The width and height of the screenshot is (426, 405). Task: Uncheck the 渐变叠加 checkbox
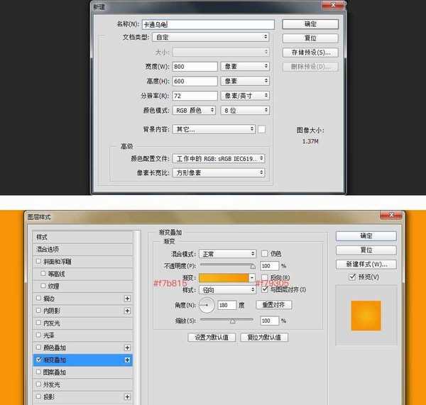pyautogui.click(x=38, y=360)
